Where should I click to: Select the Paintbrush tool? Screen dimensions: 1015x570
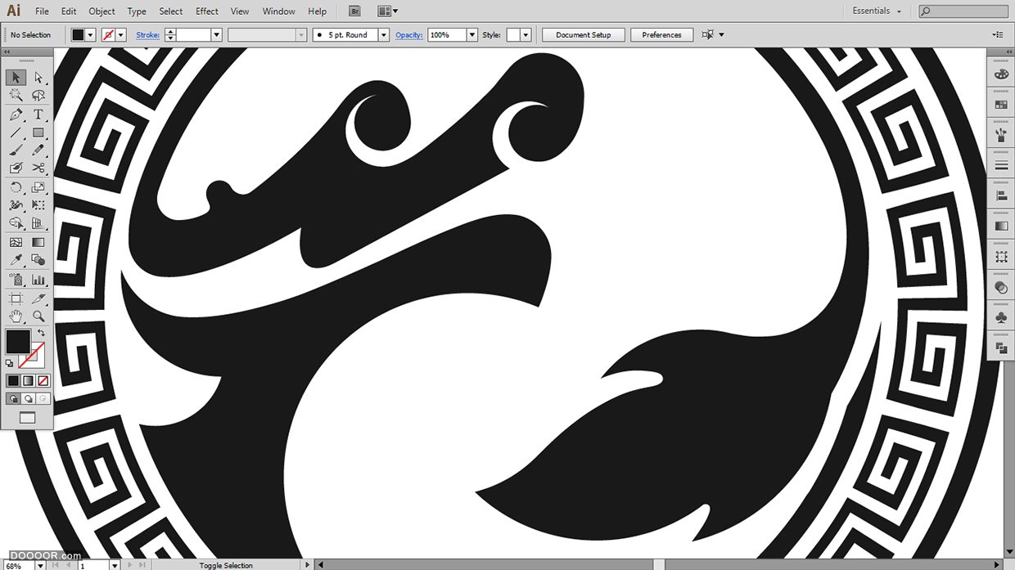[16, 150]
